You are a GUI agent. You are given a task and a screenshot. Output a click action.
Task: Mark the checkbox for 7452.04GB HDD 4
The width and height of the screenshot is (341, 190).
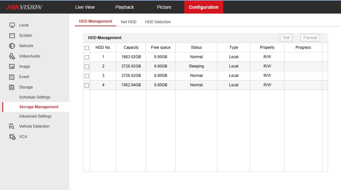87,85
